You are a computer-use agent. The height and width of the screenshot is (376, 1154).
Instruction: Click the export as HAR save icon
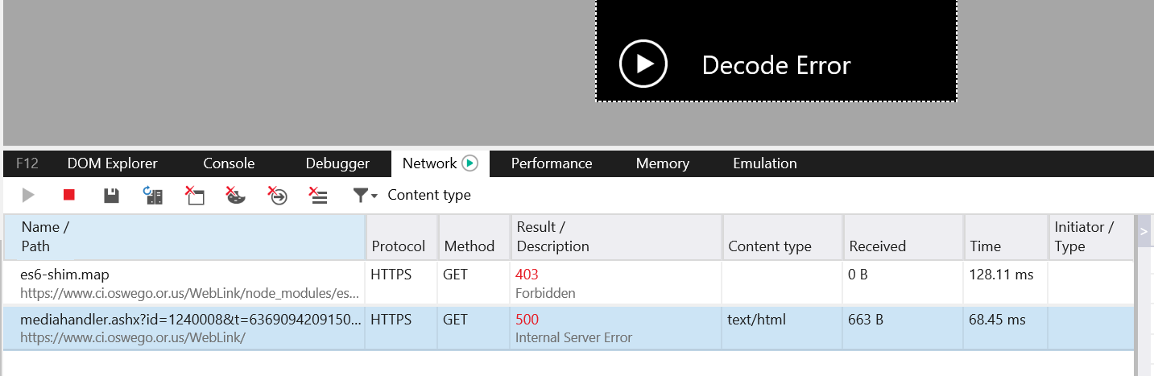(112, 195)
